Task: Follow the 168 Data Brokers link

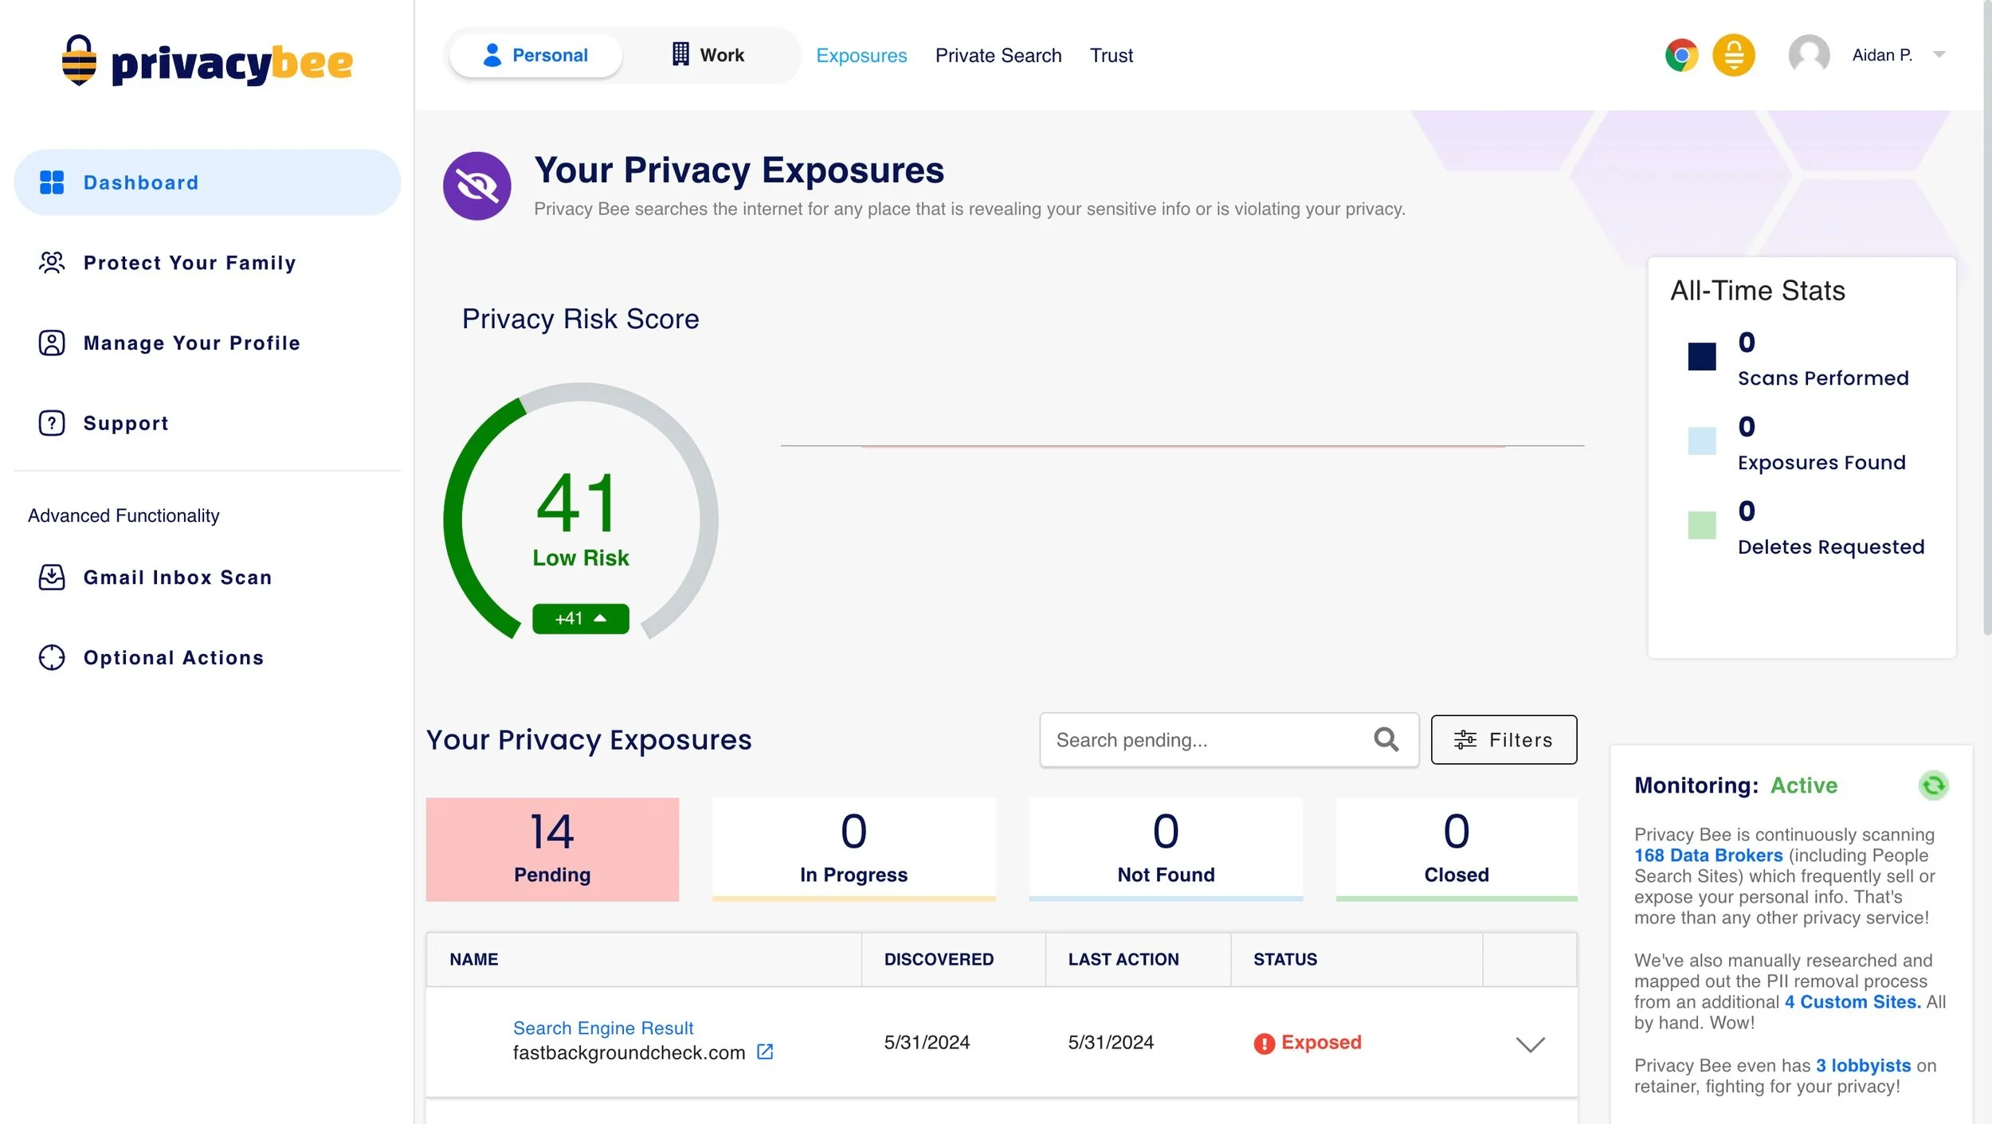Action: tap(1708, 856)
